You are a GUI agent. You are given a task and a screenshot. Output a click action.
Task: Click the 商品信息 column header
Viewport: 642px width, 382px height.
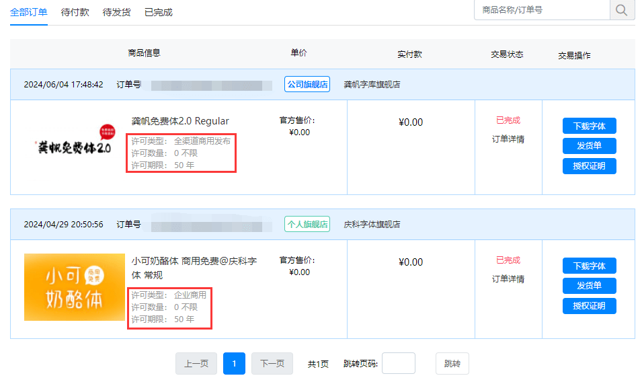pos(144,53)
